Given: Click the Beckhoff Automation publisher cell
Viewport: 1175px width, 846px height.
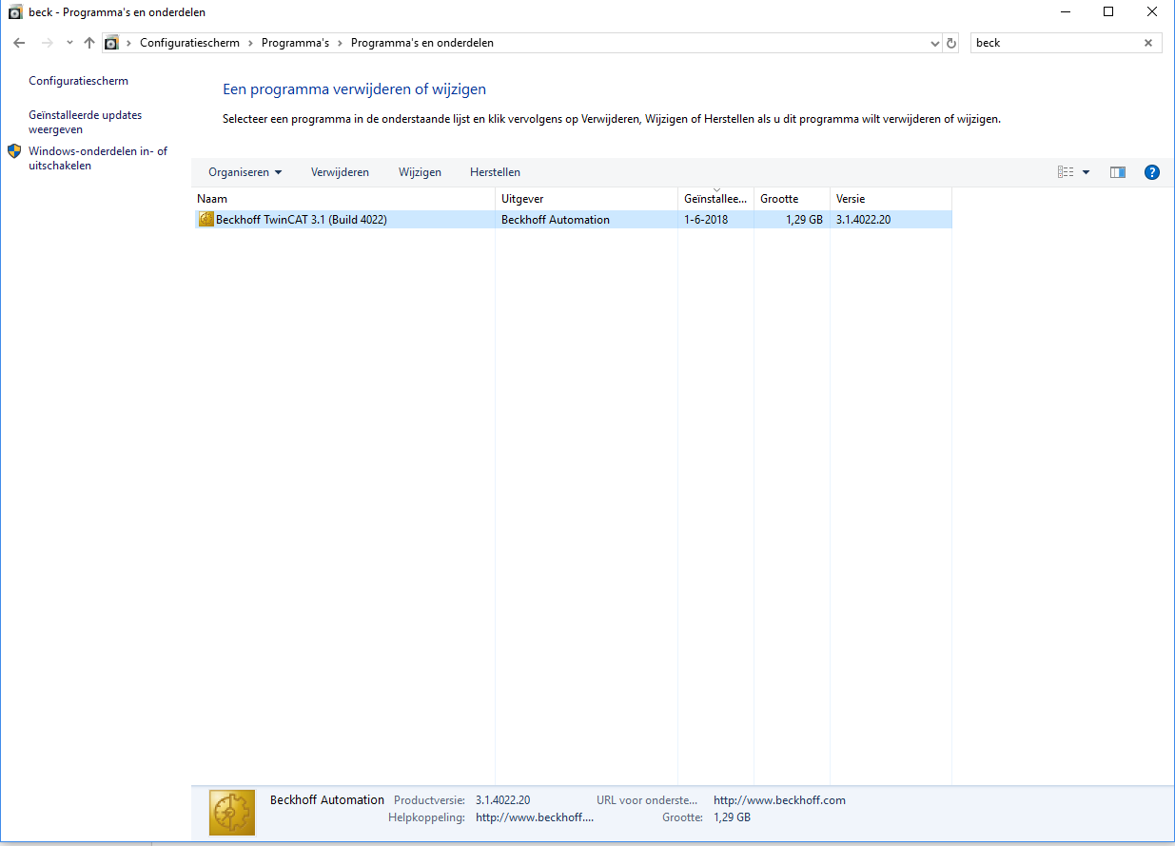Looking at the screenshot, I should click(556, 220).
